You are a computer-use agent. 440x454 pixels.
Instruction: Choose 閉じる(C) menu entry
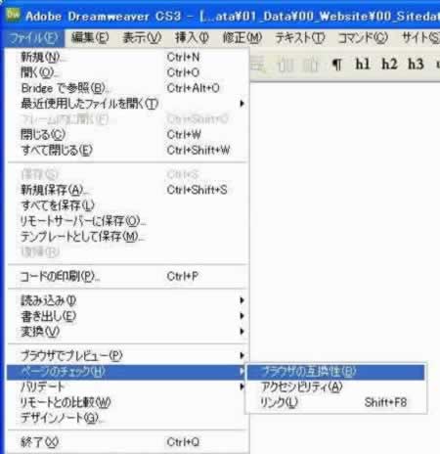click(x=128, y=134)
